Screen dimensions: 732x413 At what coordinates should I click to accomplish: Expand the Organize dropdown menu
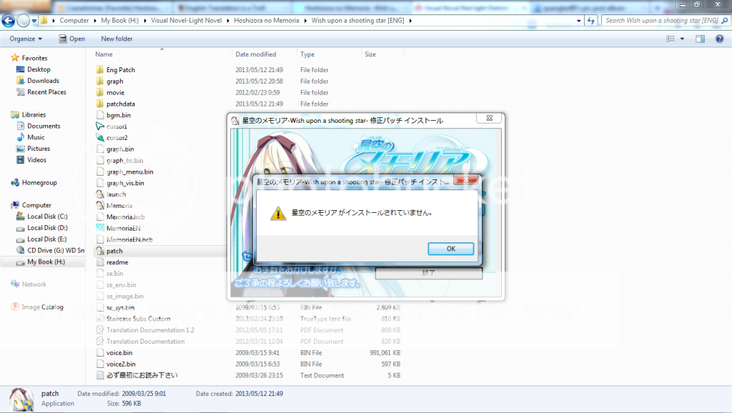coord(26,39)
